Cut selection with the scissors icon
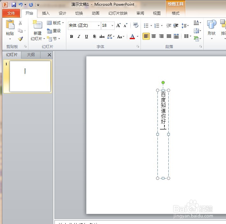The height and width of the screenshot is (224, 226). point(20,23)
